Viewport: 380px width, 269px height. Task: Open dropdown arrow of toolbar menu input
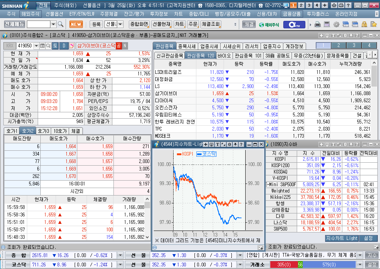click(53, 24)
